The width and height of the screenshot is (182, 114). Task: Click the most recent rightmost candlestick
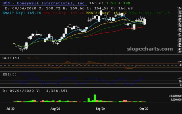click(x=144, y=21)
